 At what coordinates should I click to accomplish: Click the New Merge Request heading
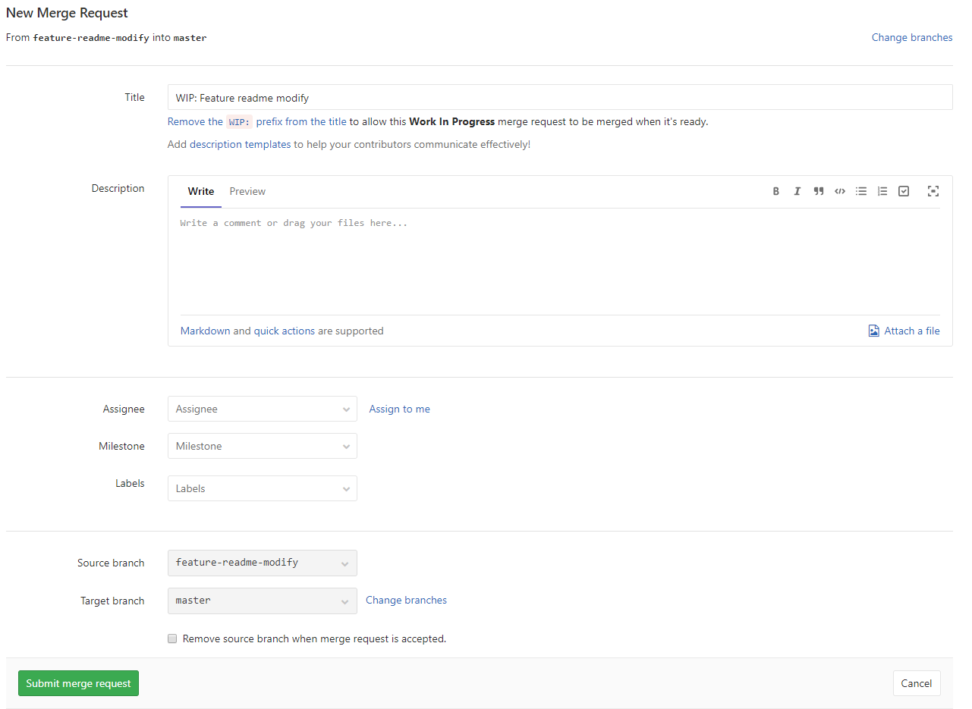coord(67,13)
